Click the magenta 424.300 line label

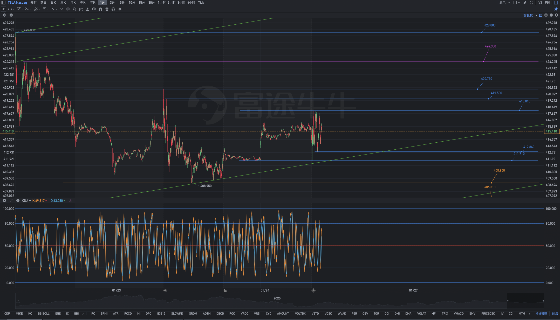tap(490, 46)
